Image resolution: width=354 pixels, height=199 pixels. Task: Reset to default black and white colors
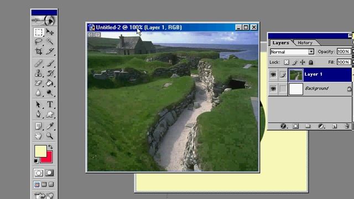[x=36, y=161]
